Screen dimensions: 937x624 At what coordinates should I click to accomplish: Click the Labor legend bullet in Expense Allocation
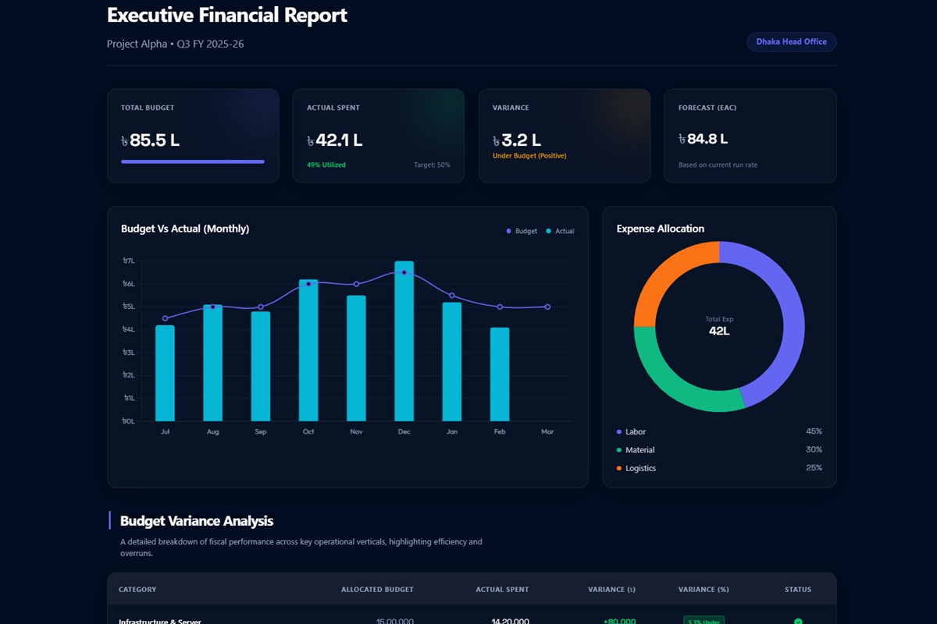[619, 431]
